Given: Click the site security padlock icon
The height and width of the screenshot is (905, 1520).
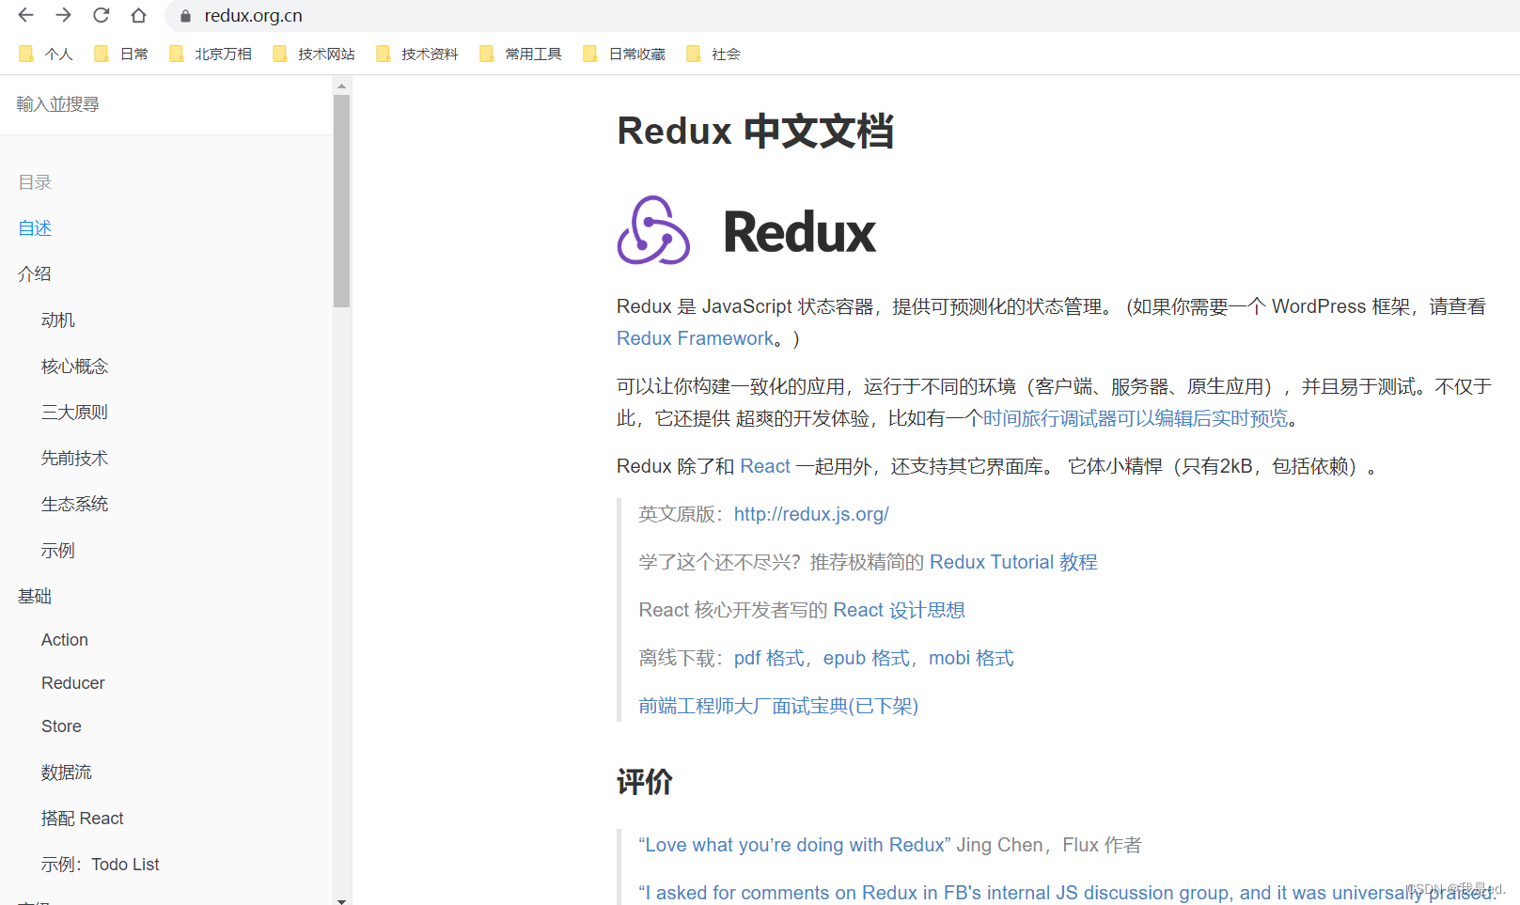Looking at the screenshot, I should (x=184, y=15).
